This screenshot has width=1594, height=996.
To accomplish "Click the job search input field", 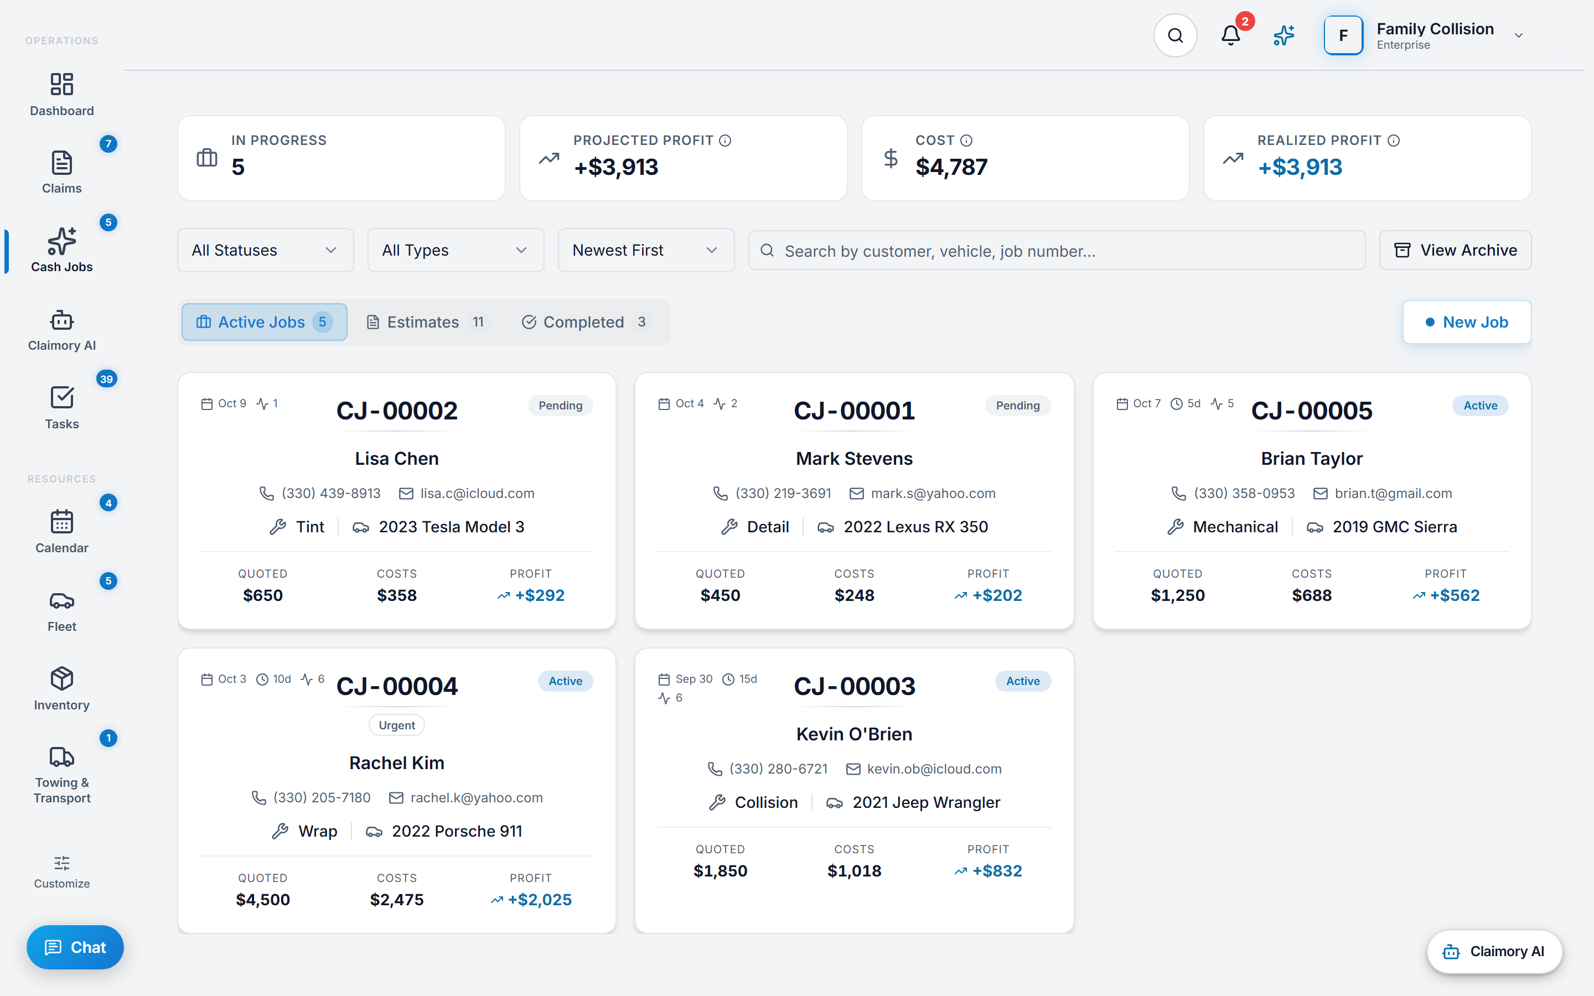I will coord(1057,250).
